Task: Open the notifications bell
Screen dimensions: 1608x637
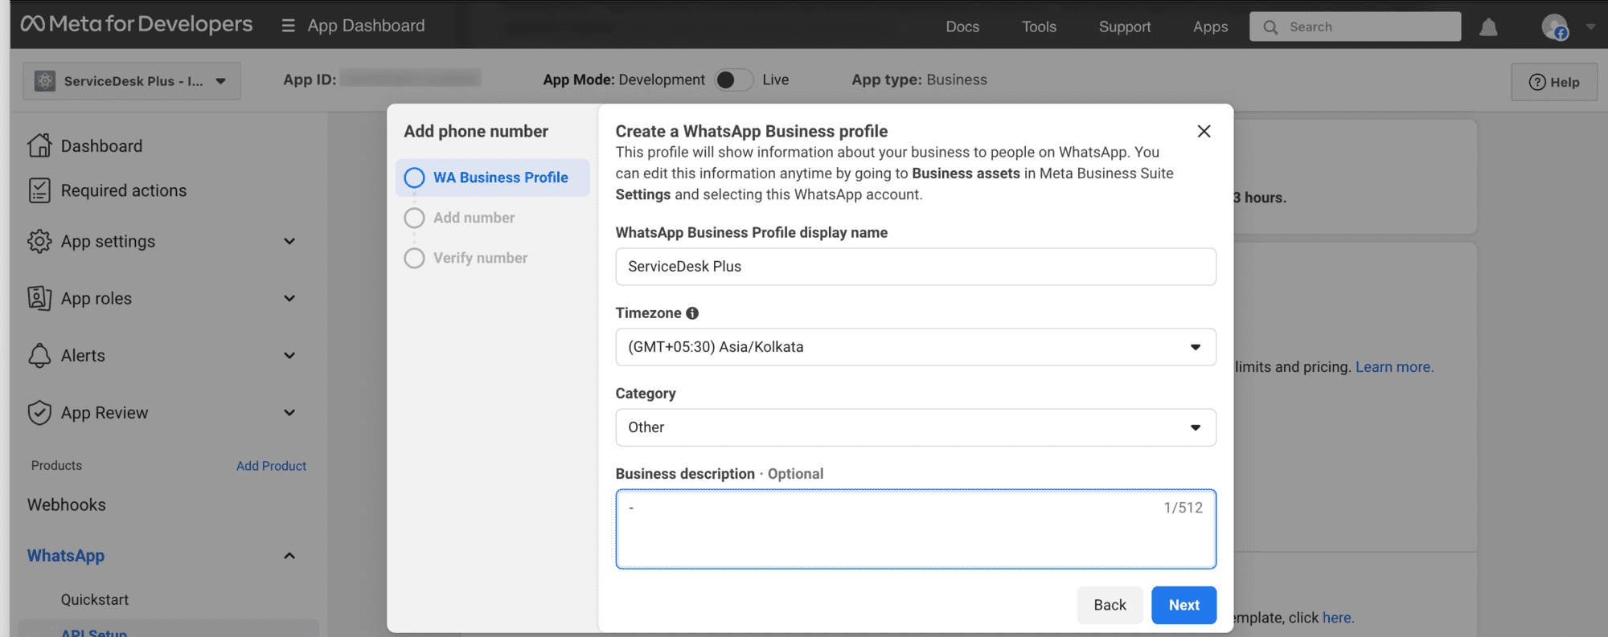Action: [x=1488, y=27]
